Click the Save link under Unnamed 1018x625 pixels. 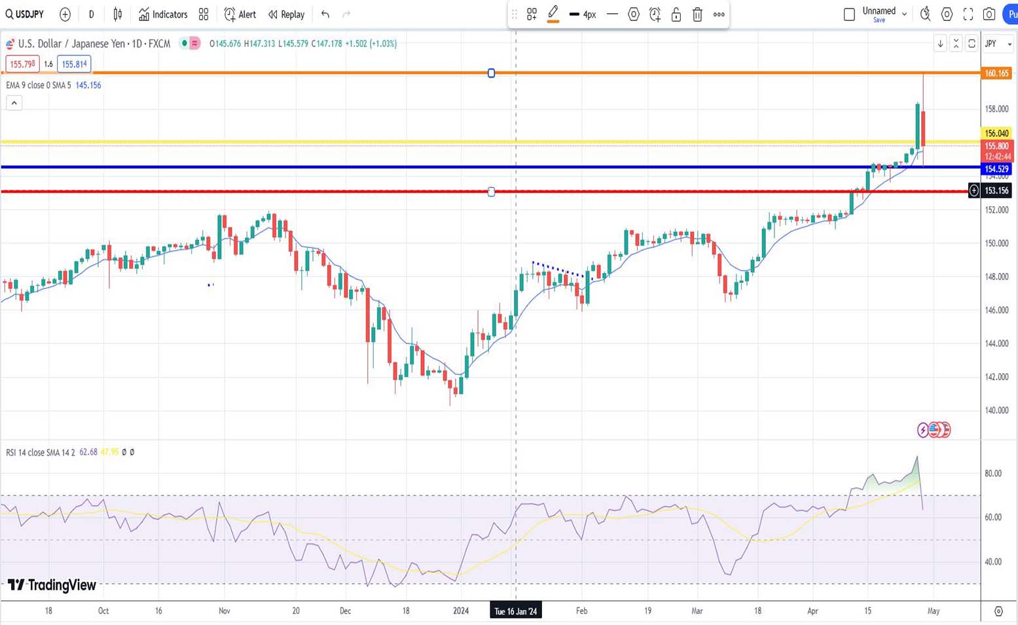(879, 20)
